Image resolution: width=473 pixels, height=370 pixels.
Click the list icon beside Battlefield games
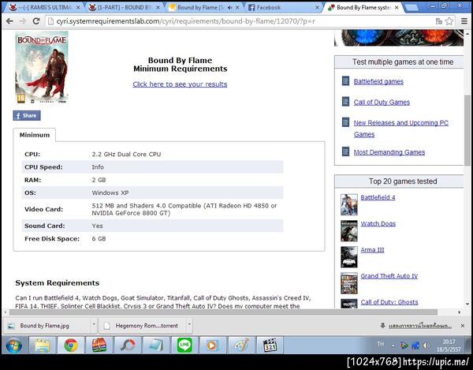(346, 81)
